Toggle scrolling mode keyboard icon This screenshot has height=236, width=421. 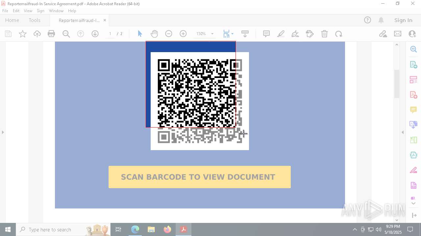245,34
